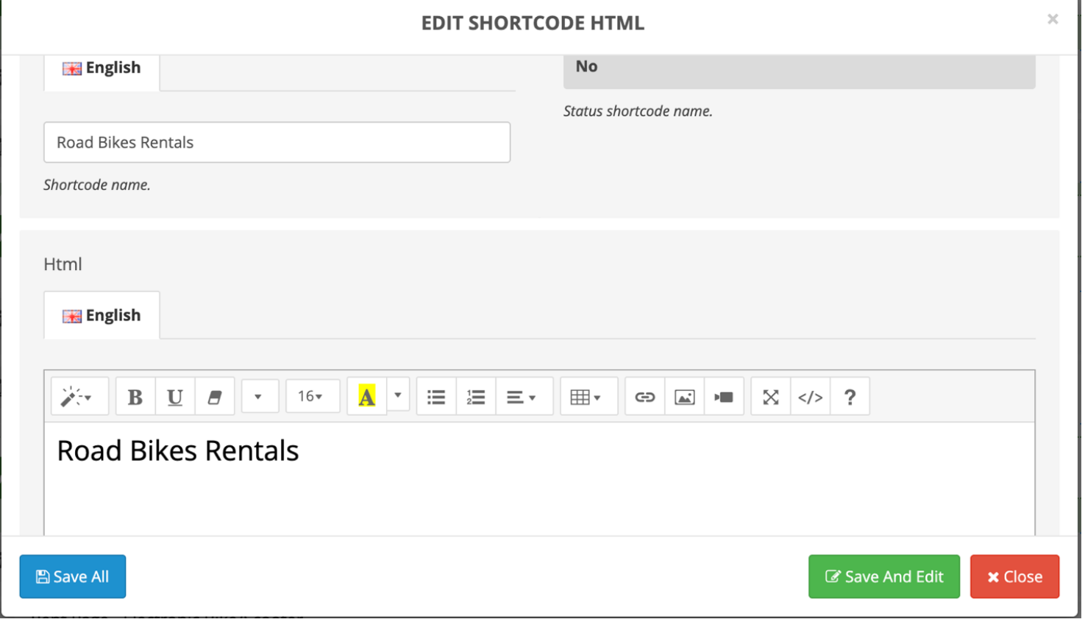Insert an unordered bullet list

436,397
